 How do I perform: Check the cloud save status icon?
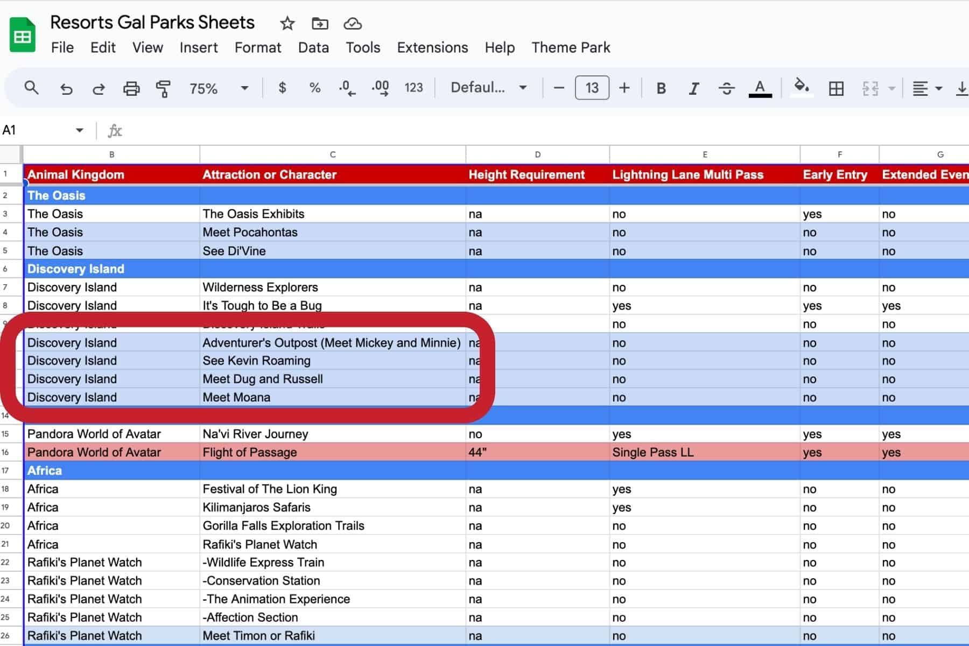coord(353,23)
